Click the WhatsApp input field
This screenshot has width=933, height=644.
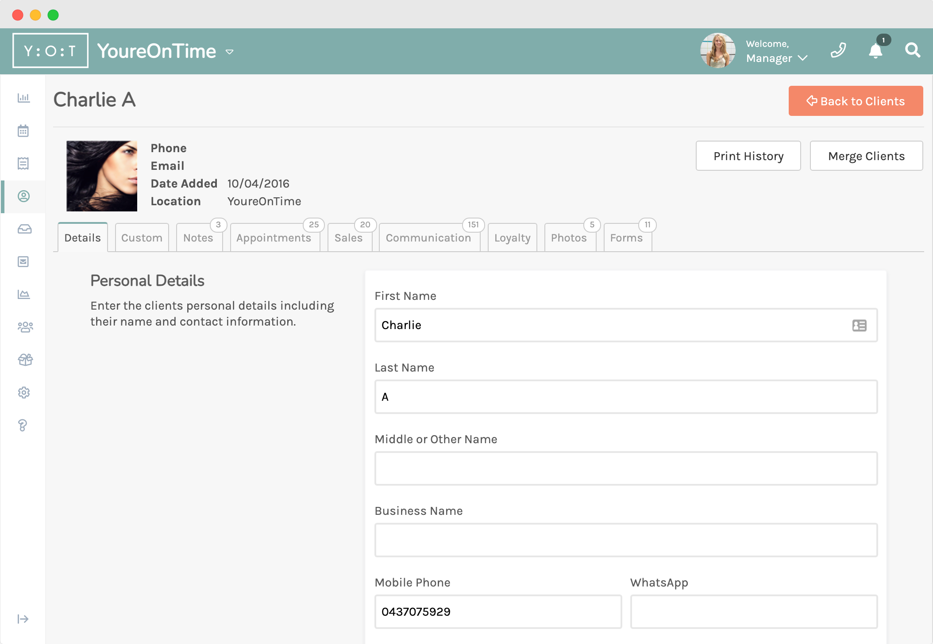pos(754,612)
